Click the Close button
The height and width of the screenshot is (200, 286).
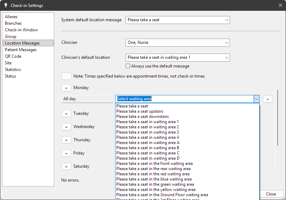271,194
